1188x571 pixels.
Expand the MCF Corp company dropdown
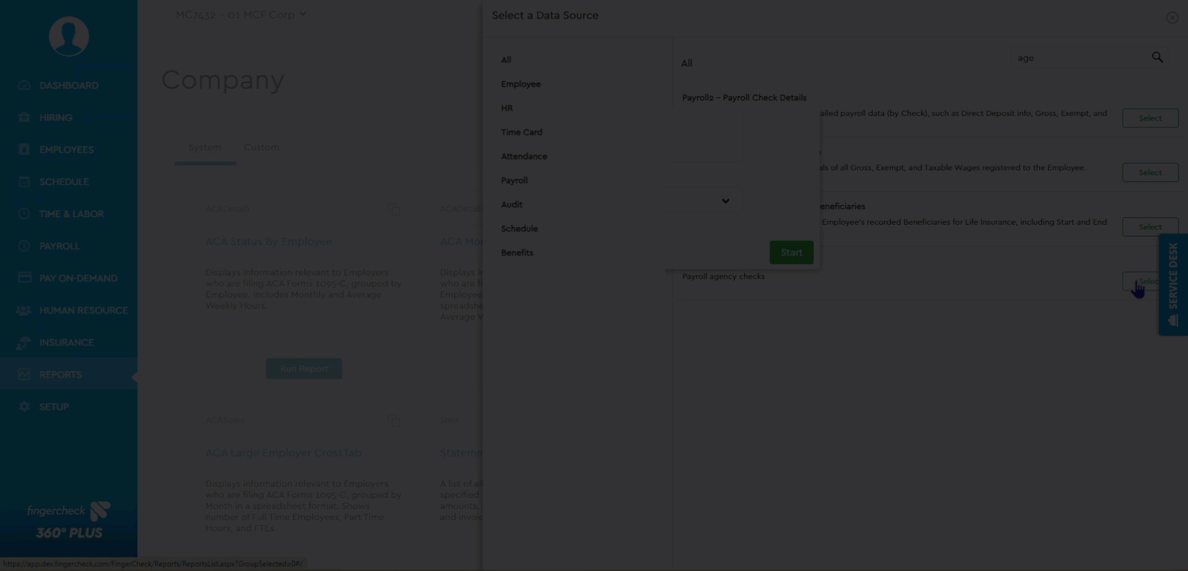click(303, 14)
